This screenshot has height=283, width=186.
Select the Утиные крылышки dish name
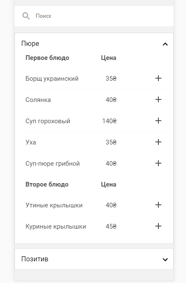pyautogui.click(x=54, y=205)
